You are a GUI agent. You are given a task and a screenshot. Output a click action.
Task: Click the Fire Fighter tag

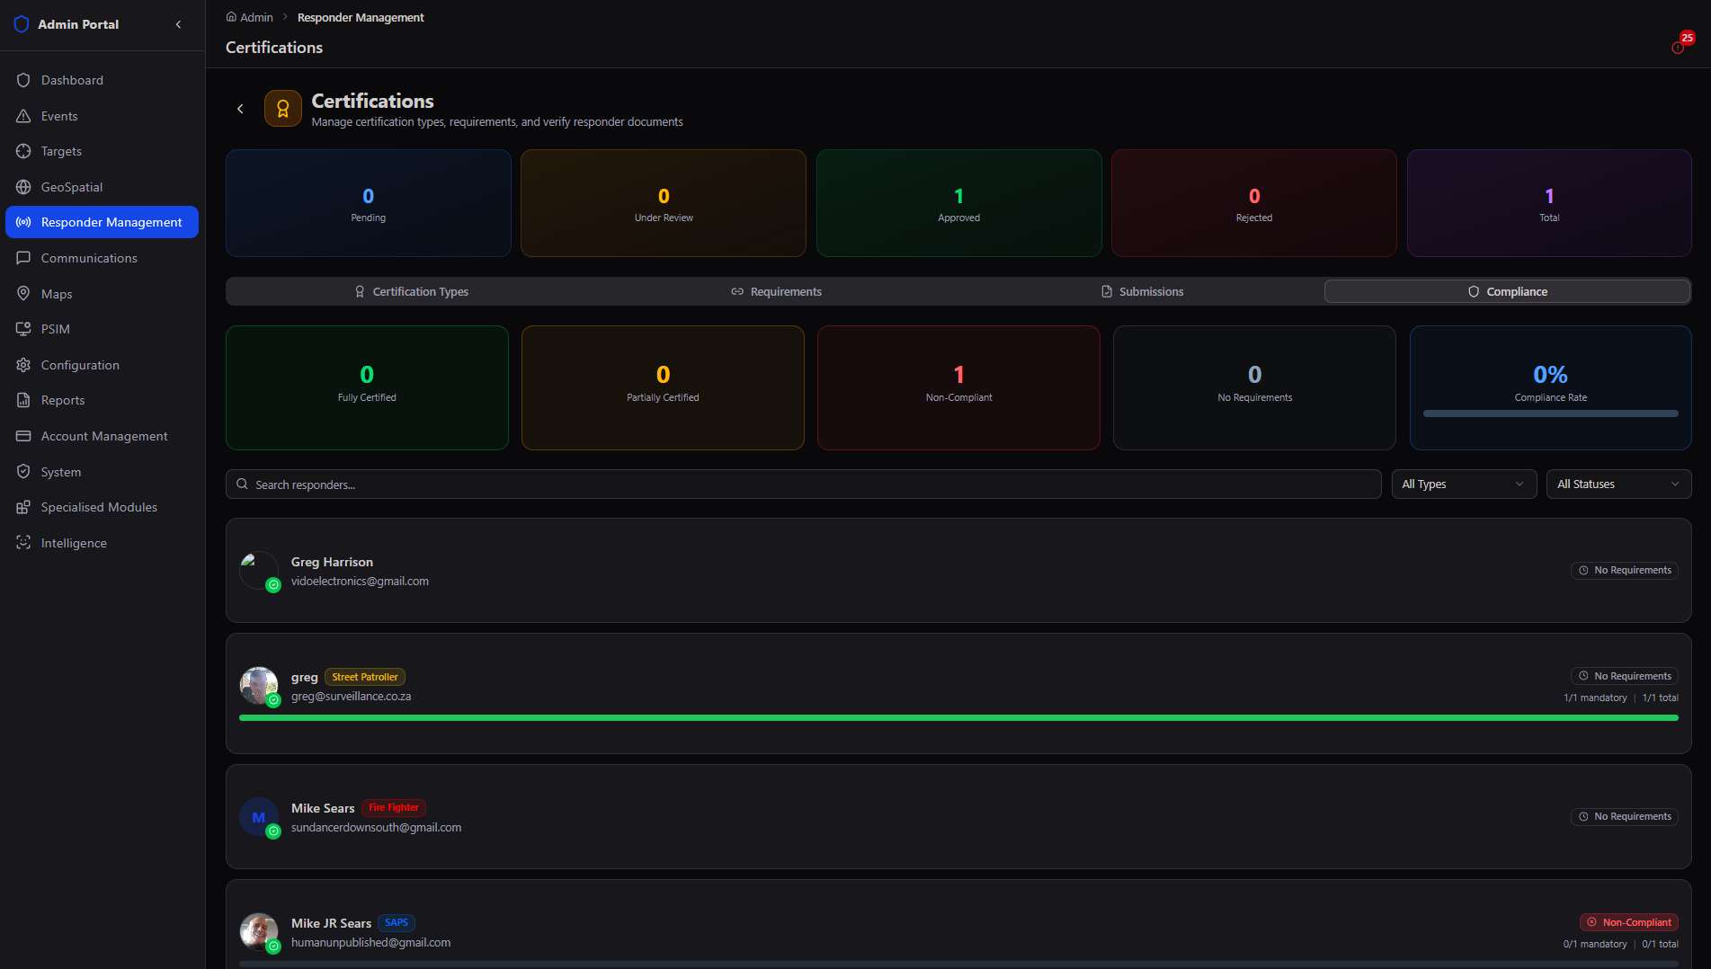tap(394, 808)
